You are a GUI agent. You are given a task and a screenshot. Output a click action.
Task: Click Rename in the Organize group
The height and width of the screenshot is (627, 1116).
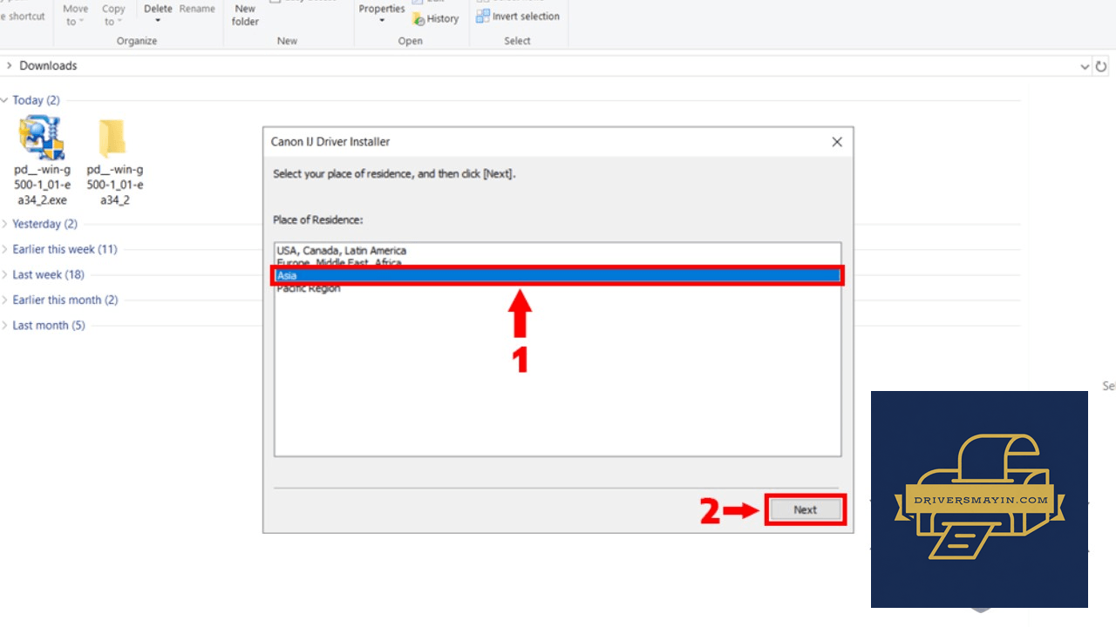tap(197, 9)
